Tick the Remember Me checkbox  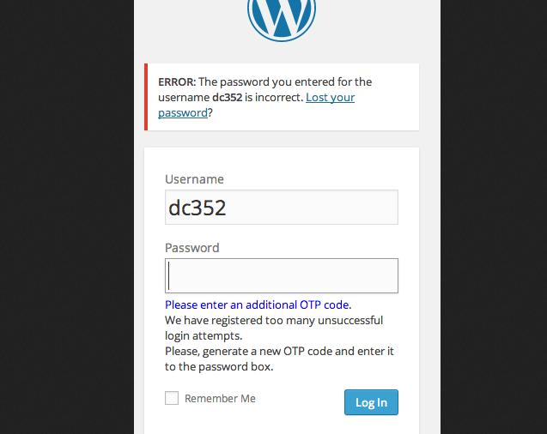172,398
